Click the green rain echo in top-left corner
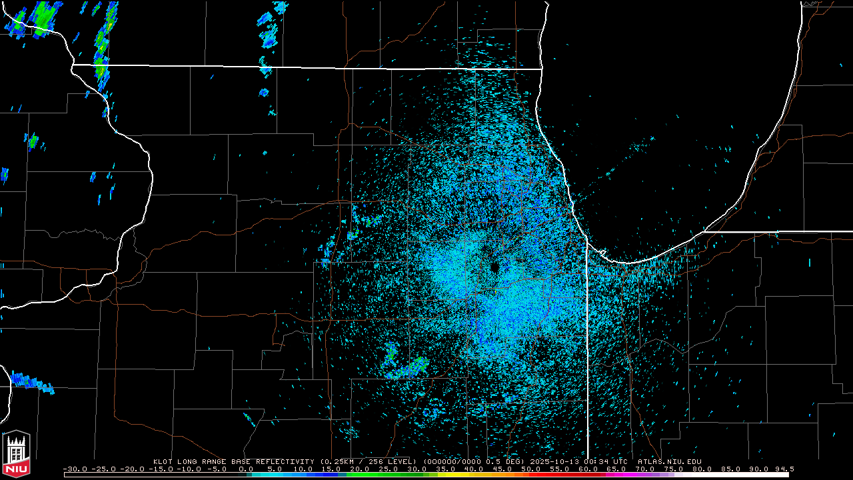This screenshot has width=853, height=480. [x=44, y=18]
